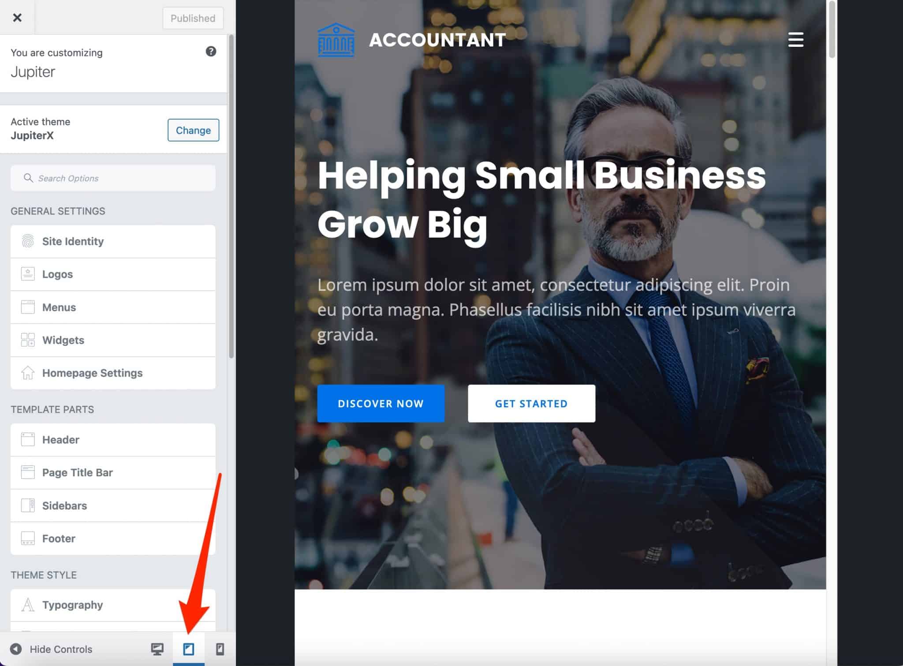Switch to mobile preview device icon

coord(220,649)
